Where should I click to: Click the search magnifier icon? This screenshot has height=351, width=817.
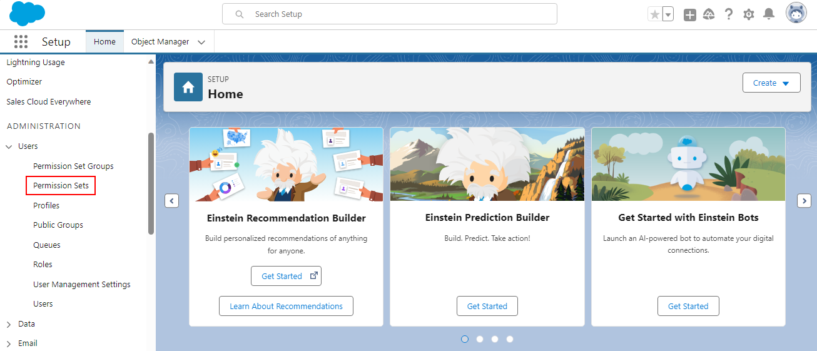(240, 14)
